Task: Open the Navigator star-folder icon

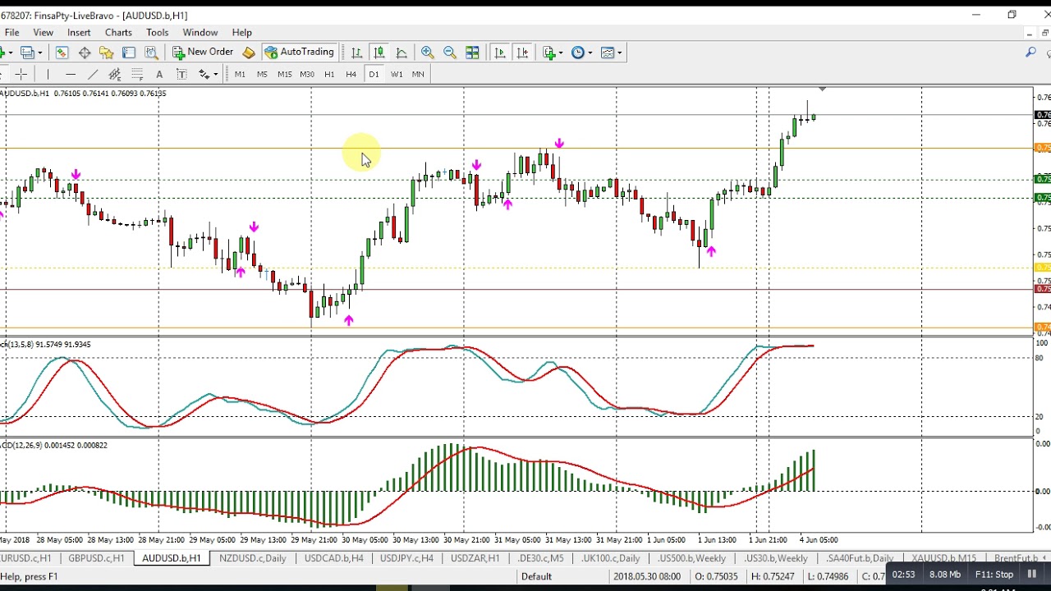Action: pyautogui.click(x=106, y=53)
